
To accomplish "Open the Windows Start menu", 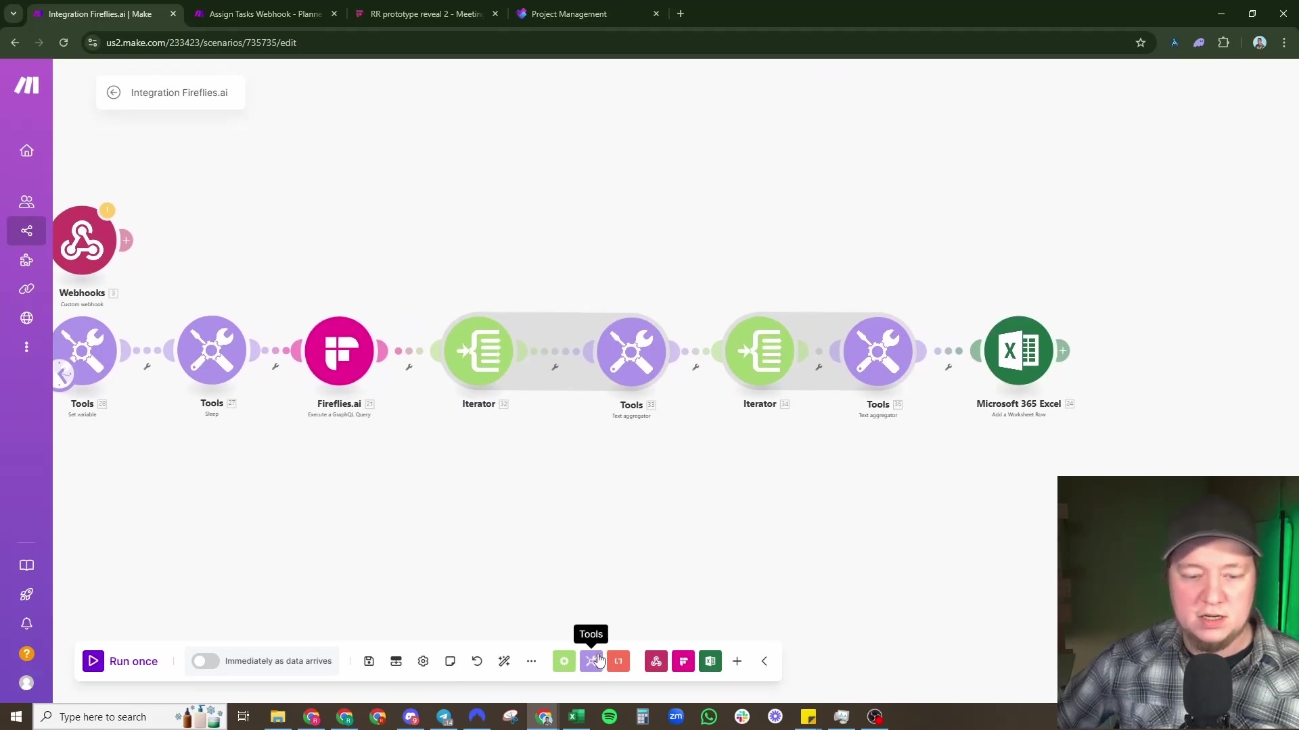I will click(16, 716).
